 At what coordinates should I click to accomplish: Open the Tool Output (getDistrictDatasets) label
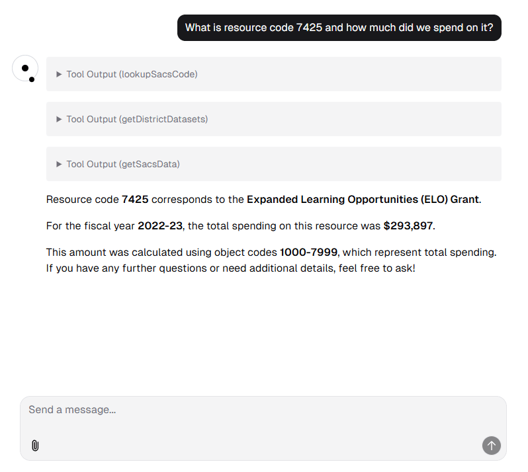point(137,119)
